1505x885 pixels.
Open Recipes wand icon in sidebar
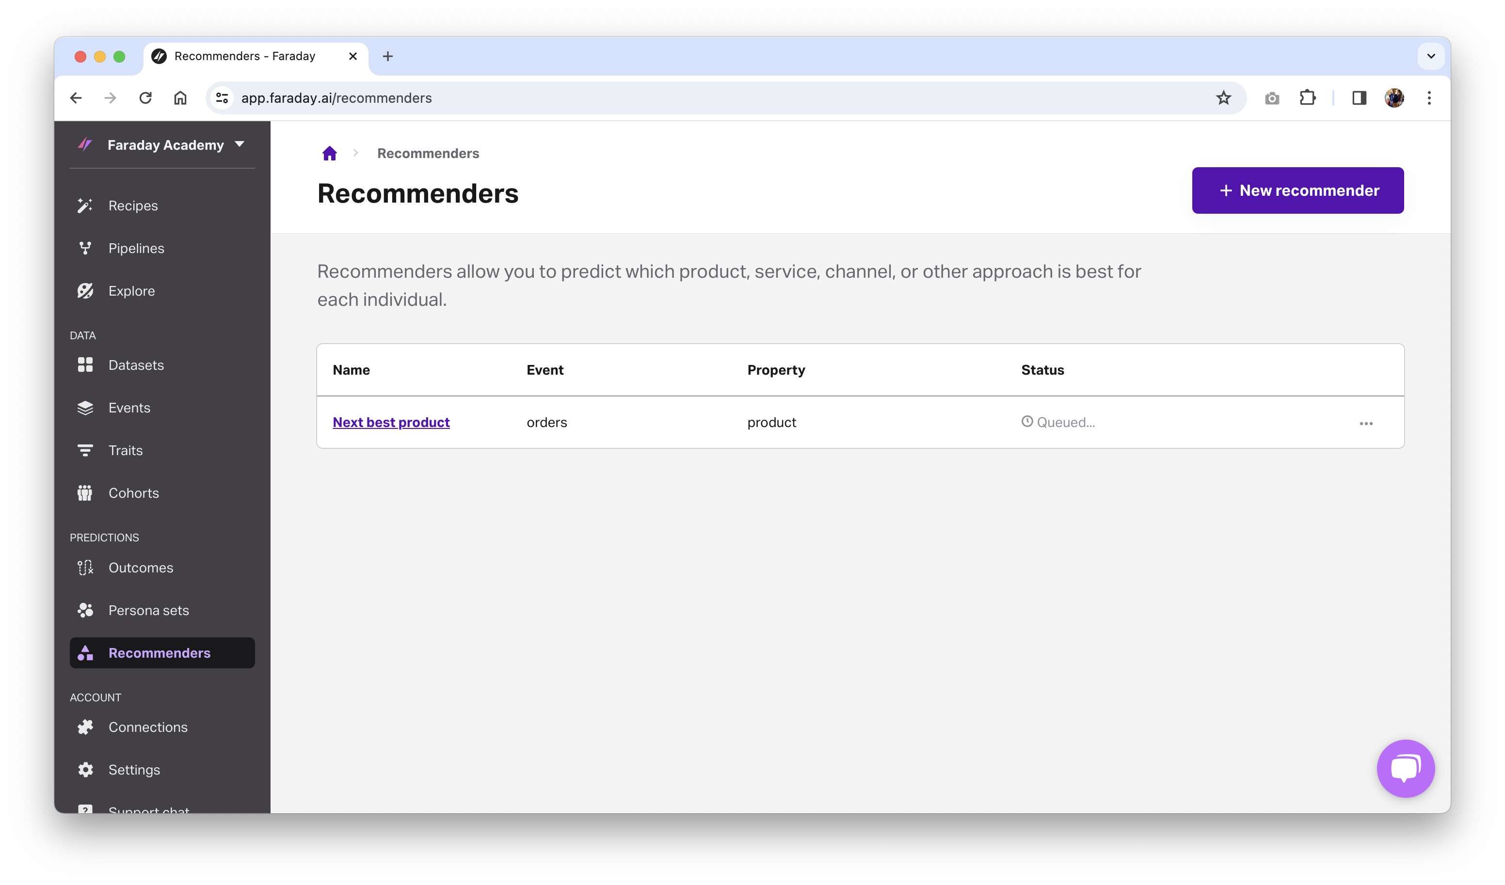(85, 205)
